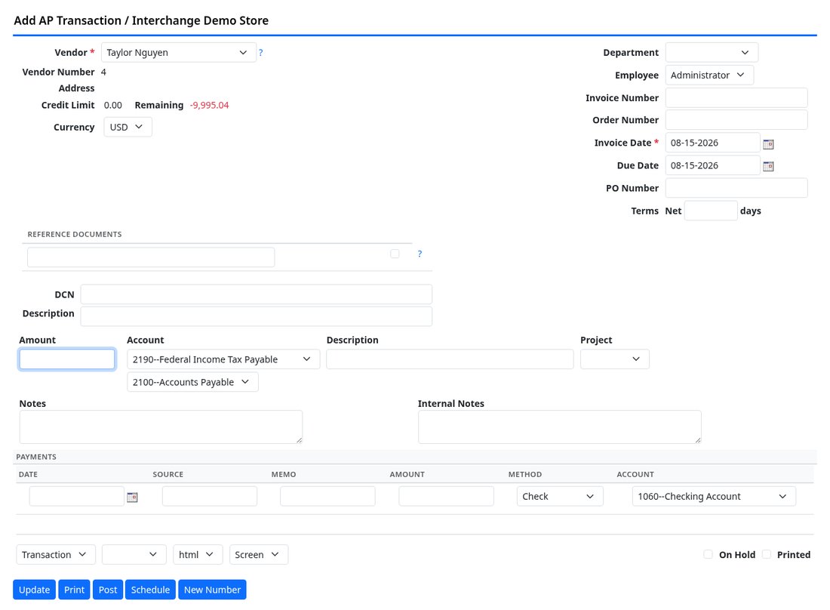Click the PO Number field

click(x=736, y=188)
